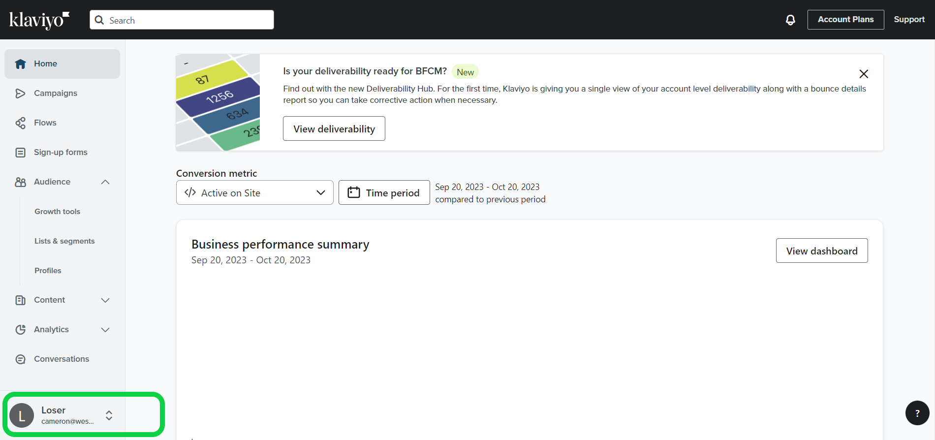Click the Flows icon in sidebar
Viewport: 935px width, 440px height.
20,123
